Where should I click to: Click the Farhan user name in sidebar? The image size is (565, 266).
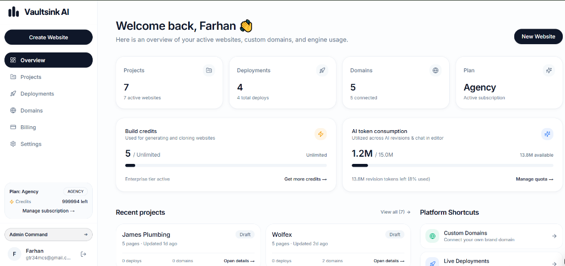coord(35,251)
